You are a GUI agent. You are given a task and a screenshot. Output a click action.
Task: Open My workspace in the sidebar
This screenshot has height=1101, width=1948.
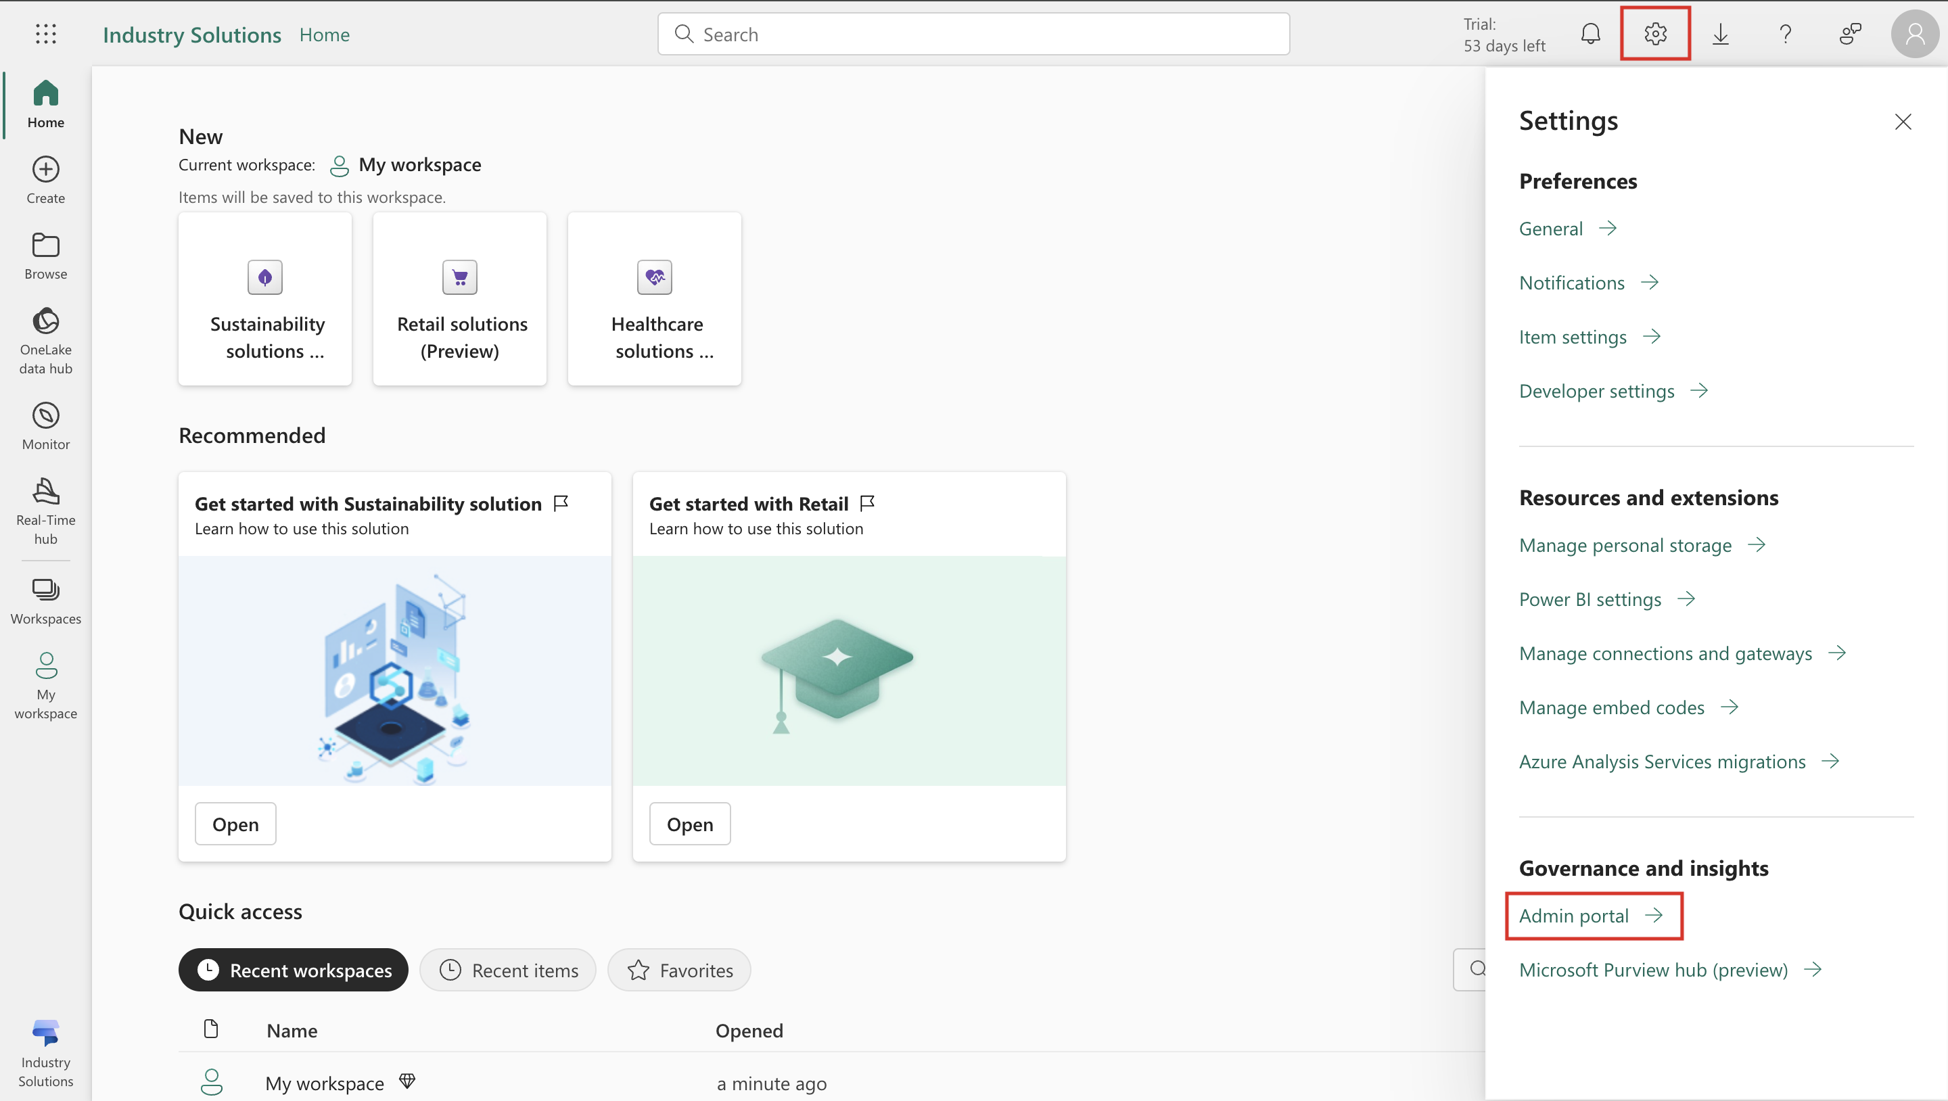[x=45, y=686]
